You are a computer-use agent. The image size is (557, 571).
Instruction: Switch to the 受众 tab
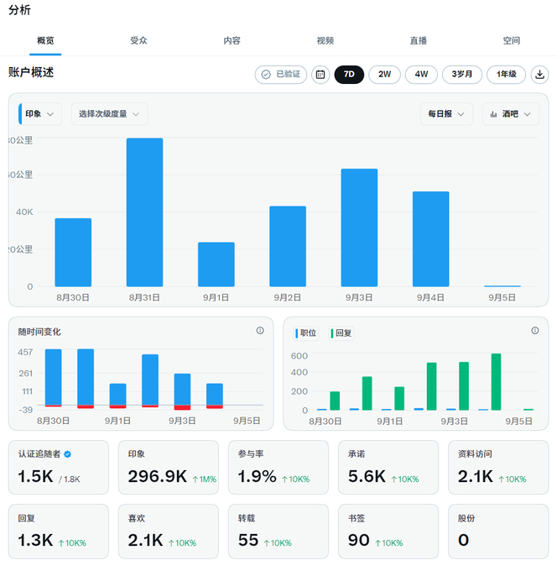click(138, 41)
